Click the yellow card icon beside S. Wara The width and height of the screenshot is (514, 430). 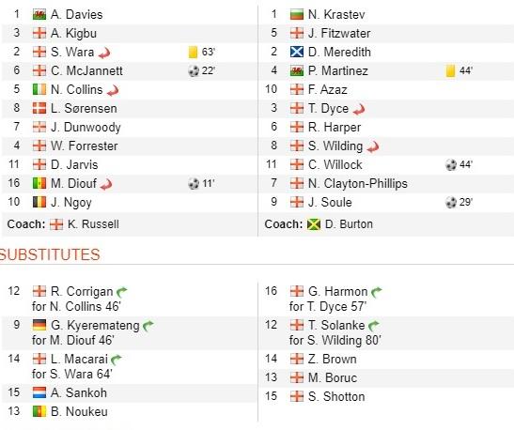(x=193, y=52)
